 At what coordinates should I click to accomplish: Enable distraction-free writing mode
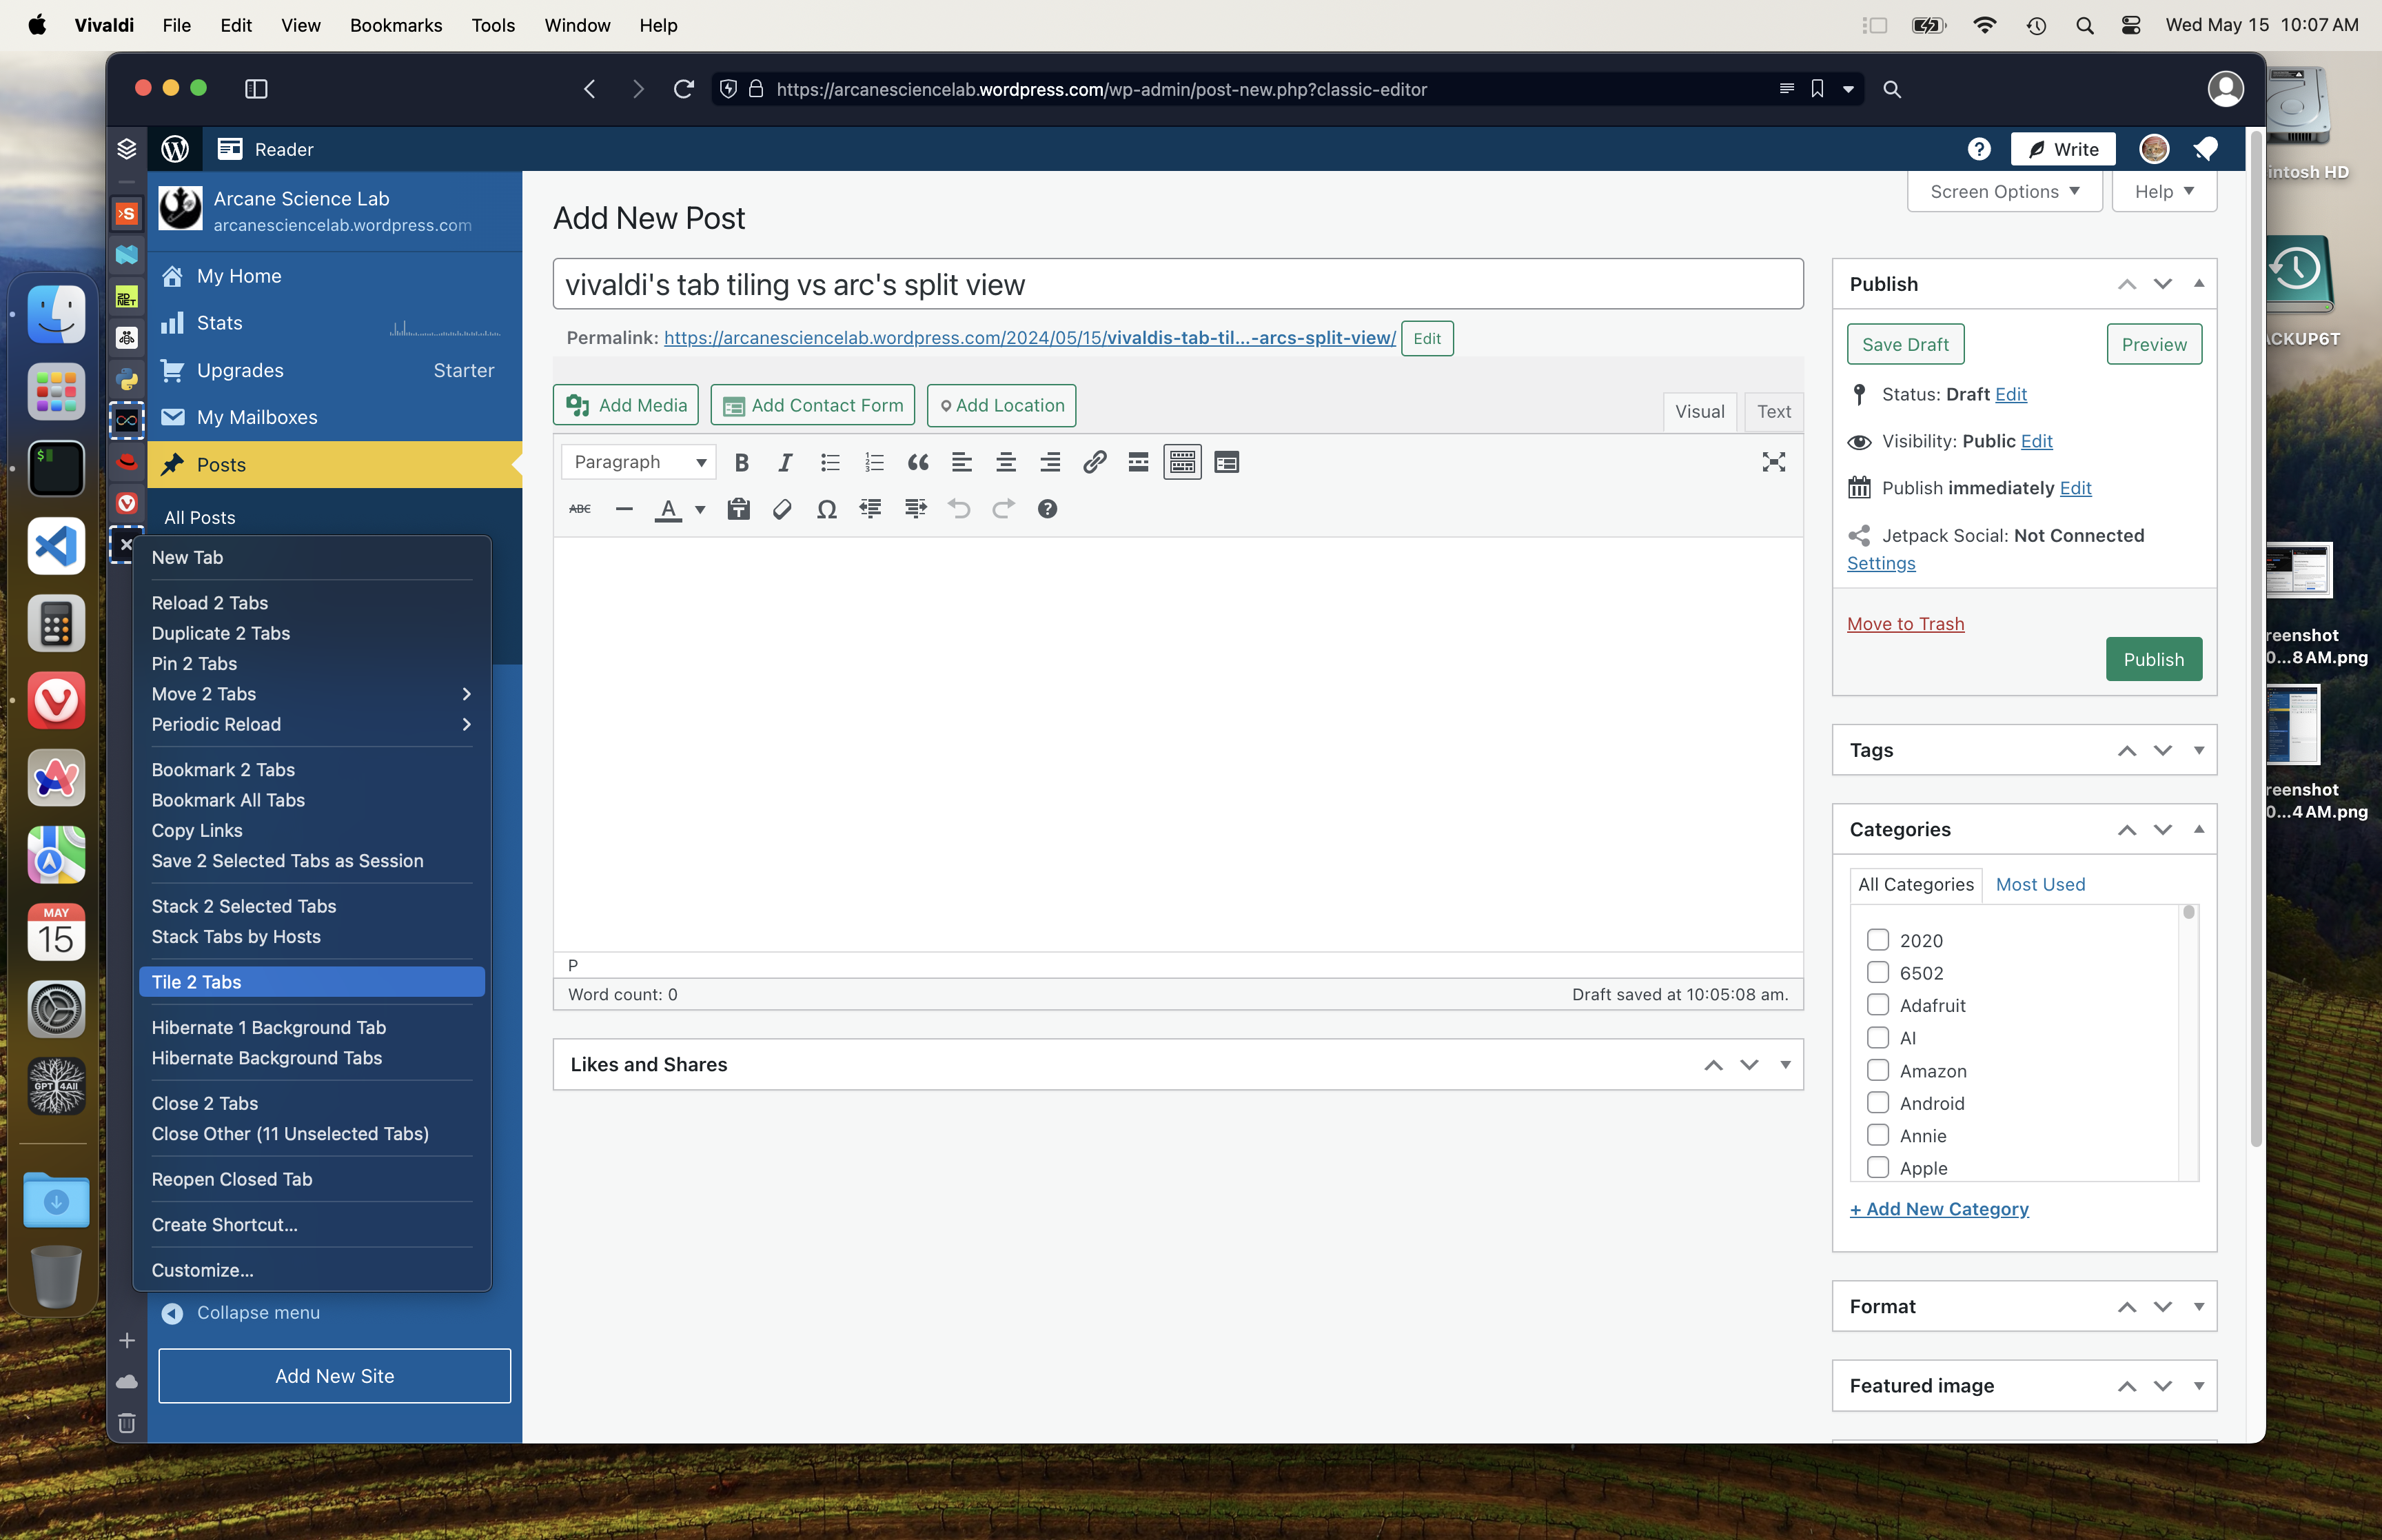1773,462
